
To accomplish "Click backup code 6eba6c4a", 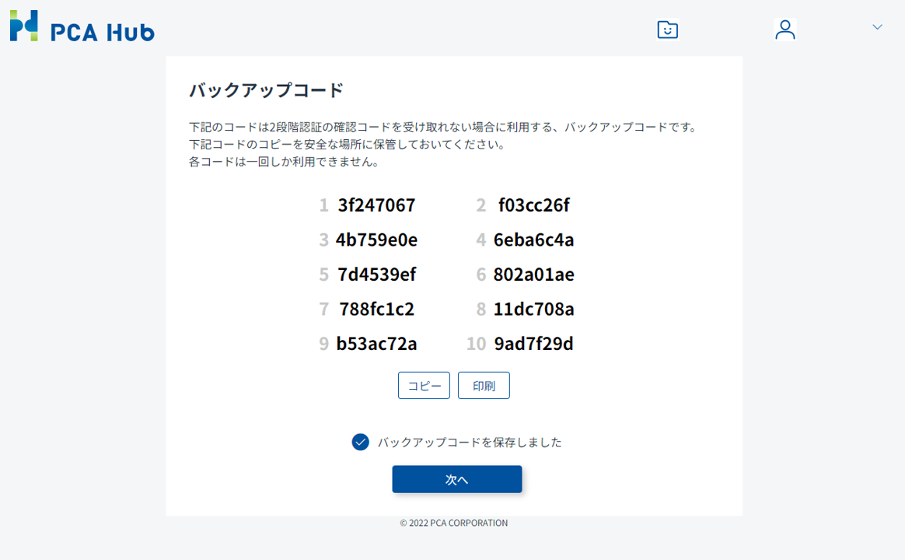I will click(533, 240).
